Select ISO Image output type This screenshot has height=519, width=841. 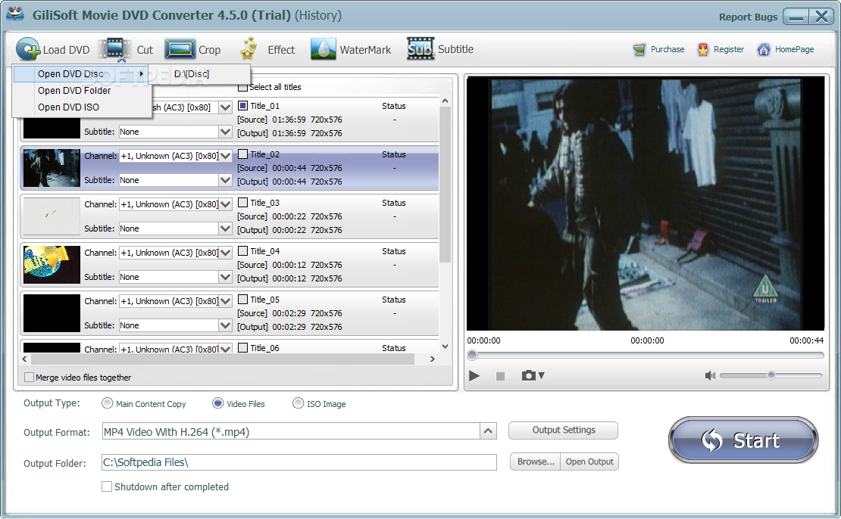point(299,403)
